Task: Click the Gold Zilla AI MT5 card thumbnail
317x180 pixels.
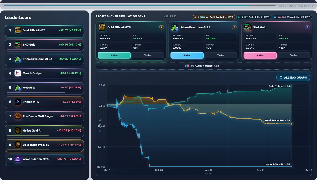Action: (102, 27)
